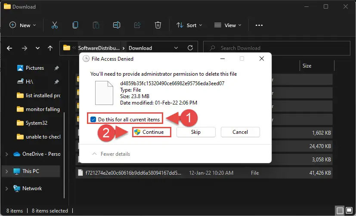Click the Paste clipboard icon
The width and height of the screenshot is (356, 216).
tap(96, 25)
